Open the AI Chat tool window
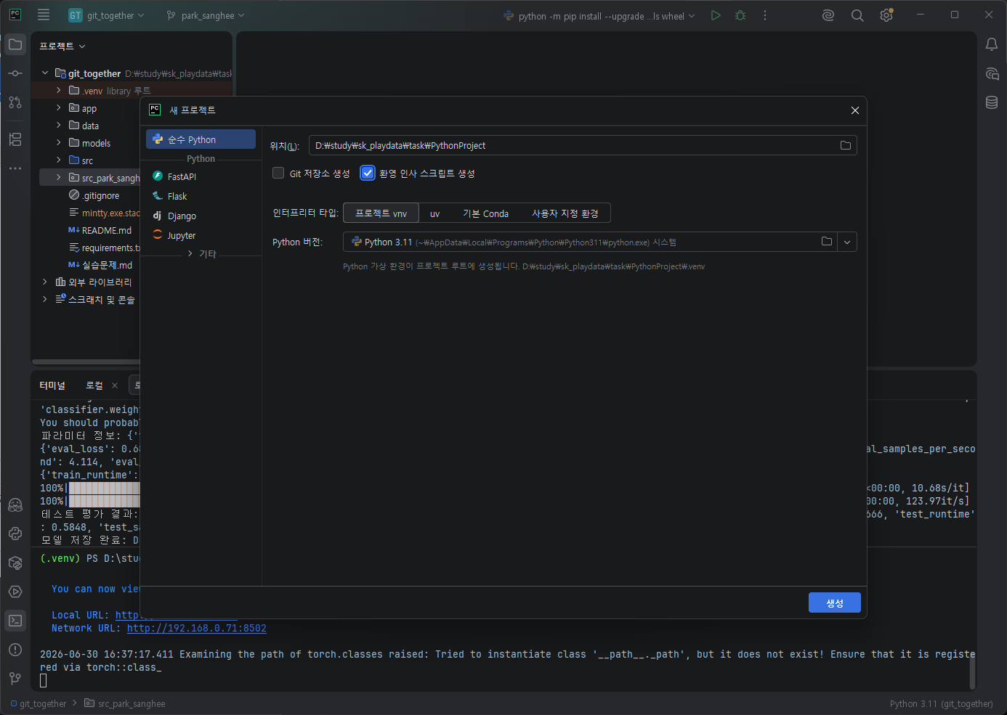Viewport: 1007px width, 715px height. coord(992,73)
